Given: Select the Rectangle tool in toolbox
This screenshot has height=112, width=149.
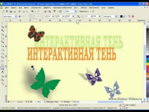Looking at the screenshot, I should coord(2,46).
